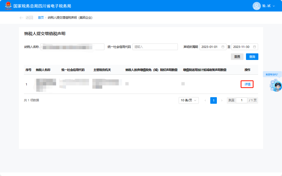Screen dimensions: 282x176
Task: Click the 纳税人提交增值税声明 (集团企业) breadcrumb
Action: click(x=70, y=18)
